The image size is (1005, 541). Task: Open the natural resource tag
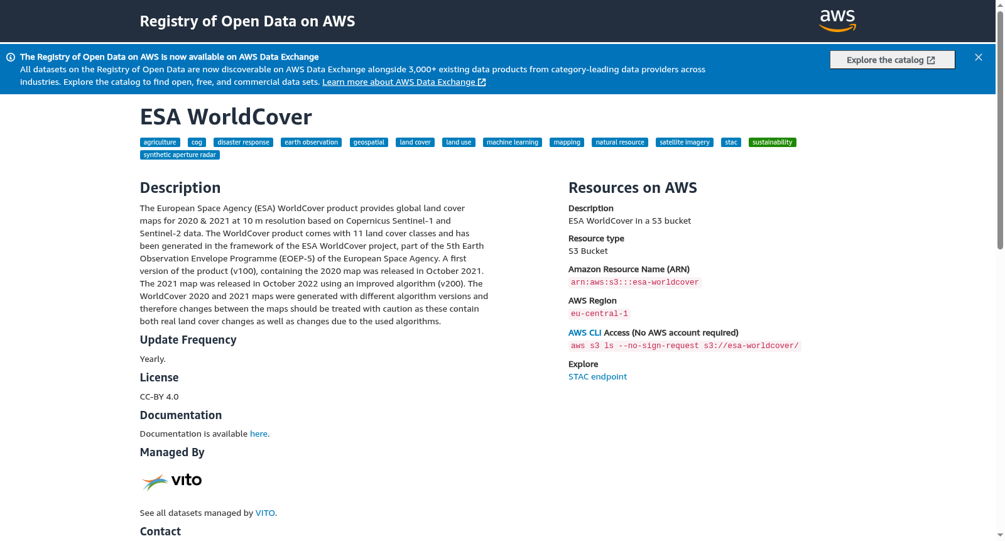pyautogui.click(x=620, y=143)
